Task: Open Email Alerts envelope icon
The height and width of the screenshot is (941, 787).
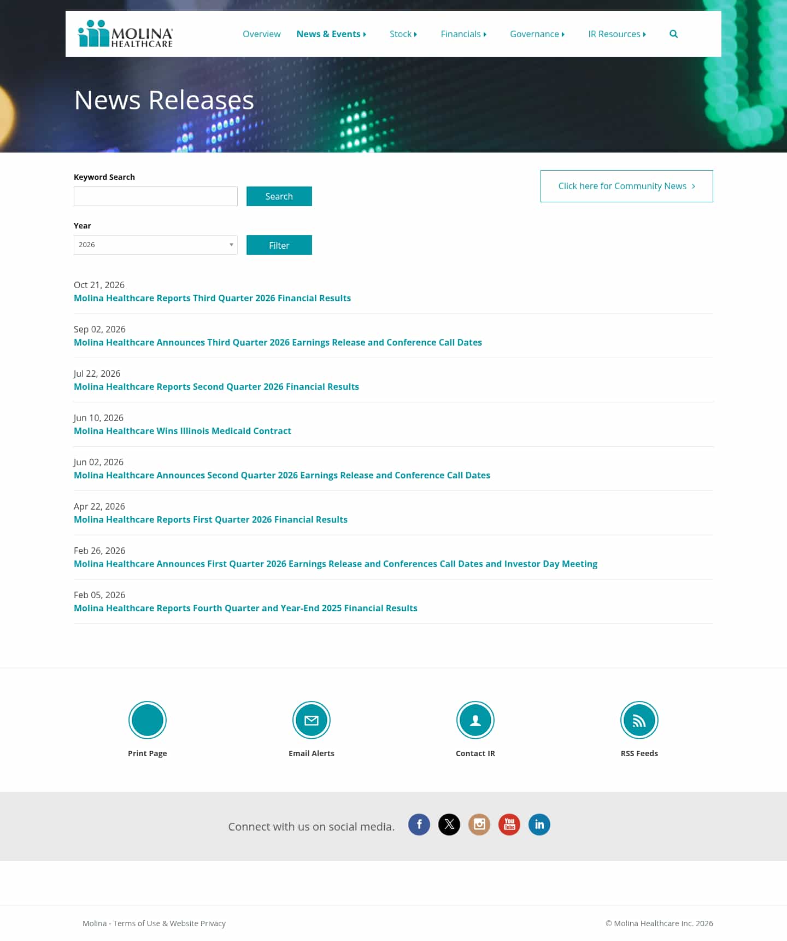Action: [x=312, y=720]
